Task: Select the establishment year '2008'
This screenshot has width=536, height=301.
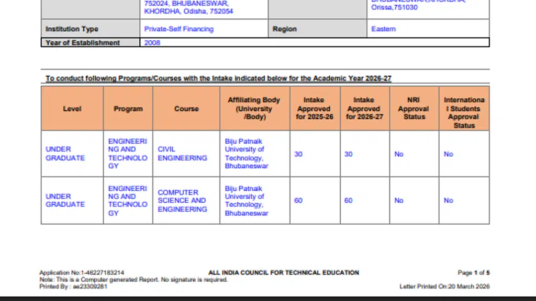Action: 152,43
